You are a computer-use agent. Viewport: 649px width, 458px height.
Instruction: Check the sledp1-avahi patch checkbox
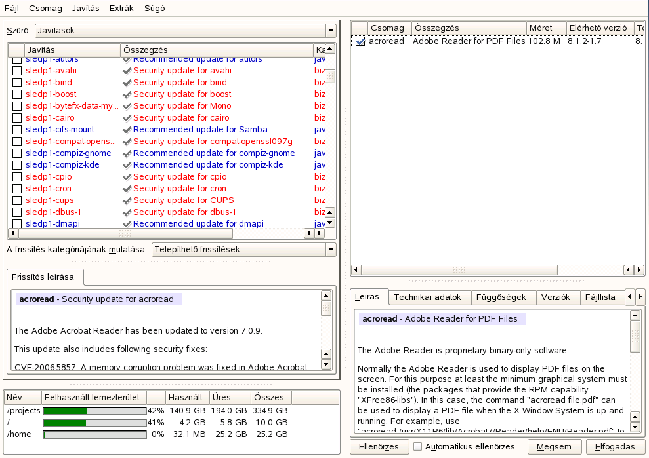[x=17, y=71]
